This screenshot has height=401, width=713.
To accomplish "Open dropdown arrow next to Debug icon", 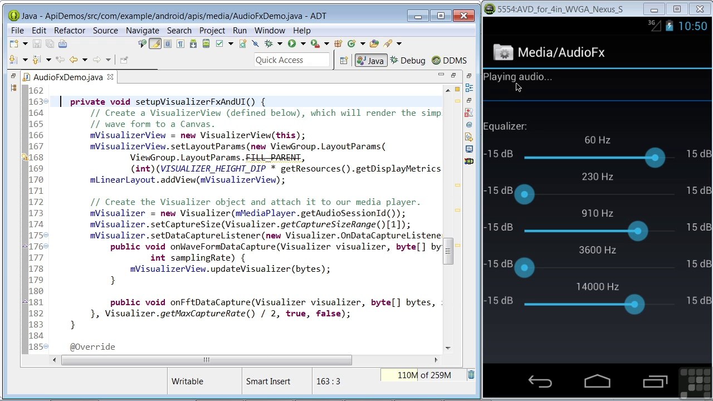I will tap(280, 43).
